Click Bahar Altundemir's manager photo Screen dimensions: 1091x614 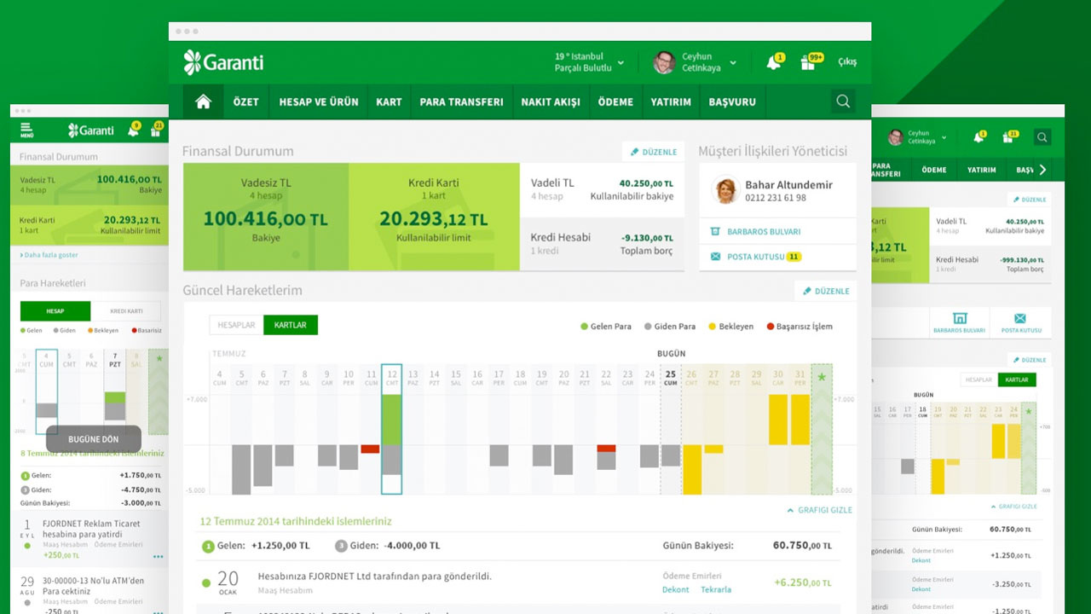[726, 190]
